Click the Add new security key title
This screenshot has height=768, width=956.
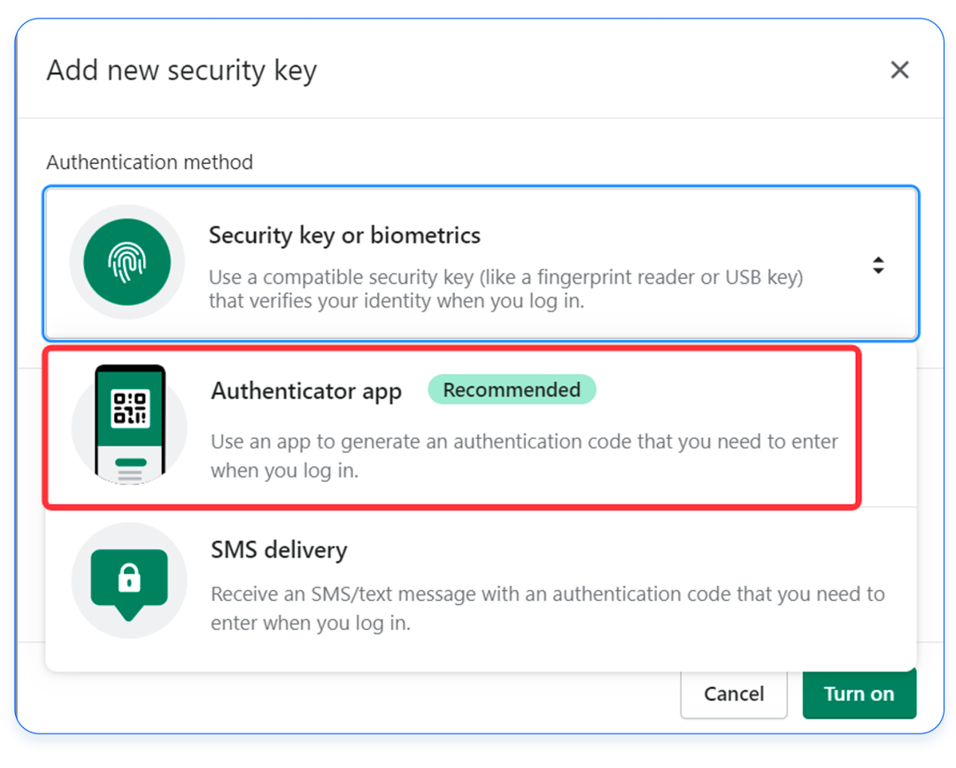(x=181, y=71)
